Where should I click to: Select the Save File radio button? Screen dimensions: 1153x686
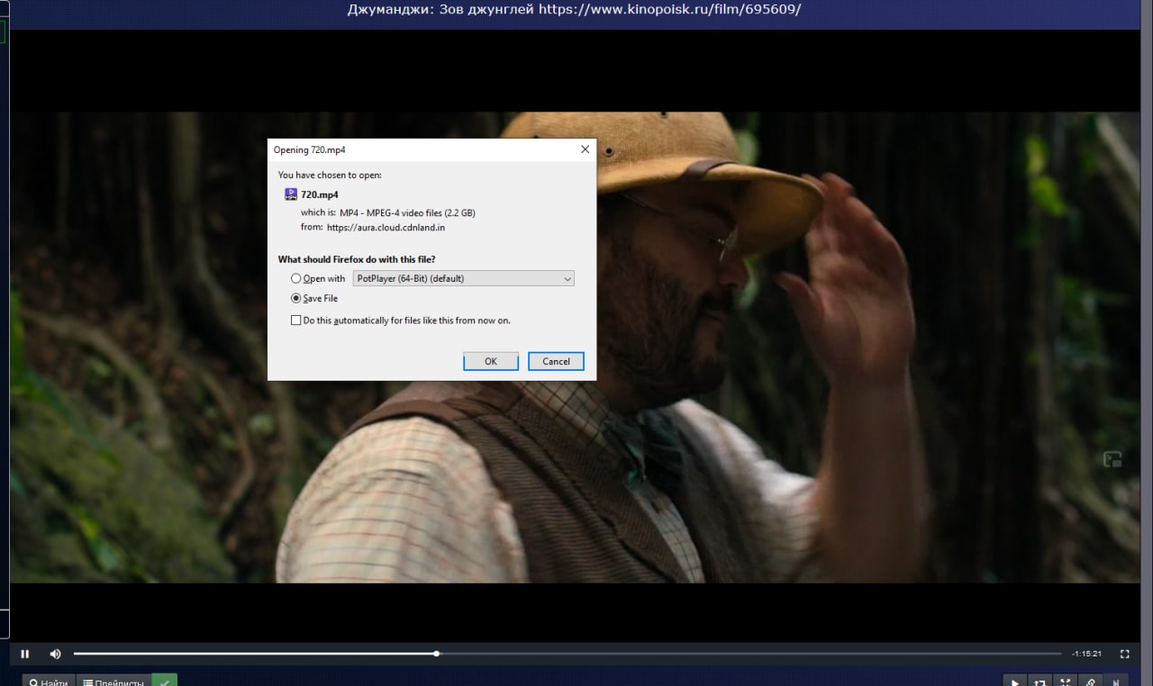point(295,299)
